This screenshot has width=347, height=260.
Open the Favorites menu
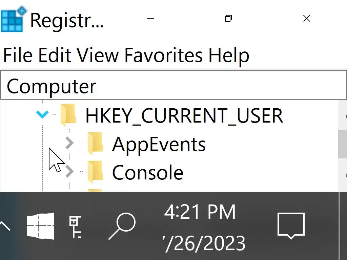coord(163,55)
